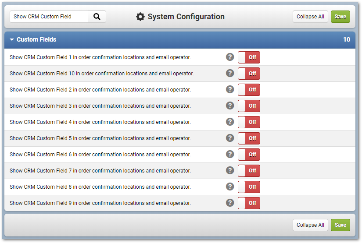The image size is (362, 243).
Task: Toggle on Show CRM Custom Field 1
Action: click(249, 57)
